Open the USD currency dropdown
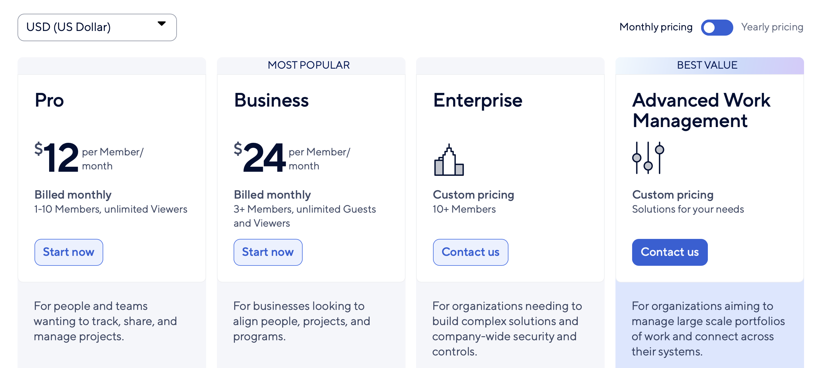821x368 pixels. 97,27
